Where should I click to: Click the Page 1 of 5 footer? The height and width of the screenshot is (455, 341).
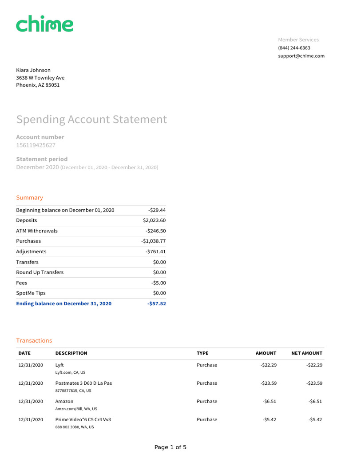point(170,447)
